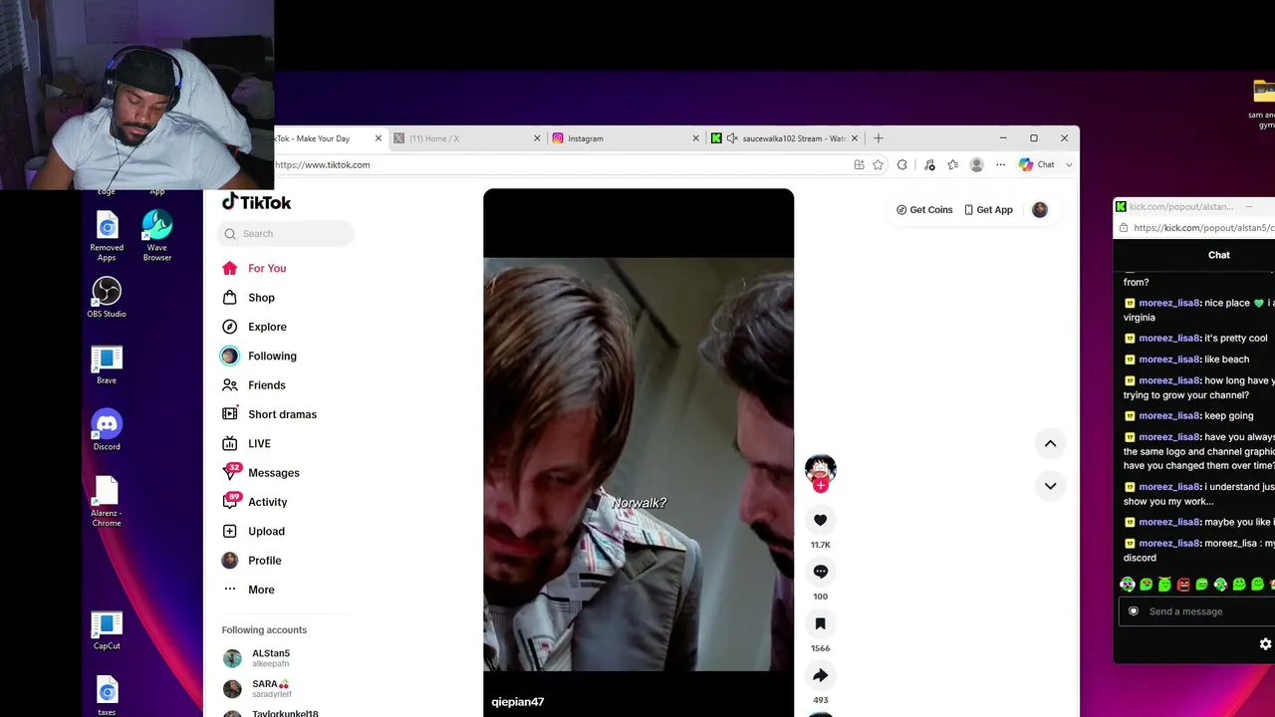This screenshot has width=1275, height=717.
Task: Follow the creator via avatar plus
Action: click(x=821, y=486)
